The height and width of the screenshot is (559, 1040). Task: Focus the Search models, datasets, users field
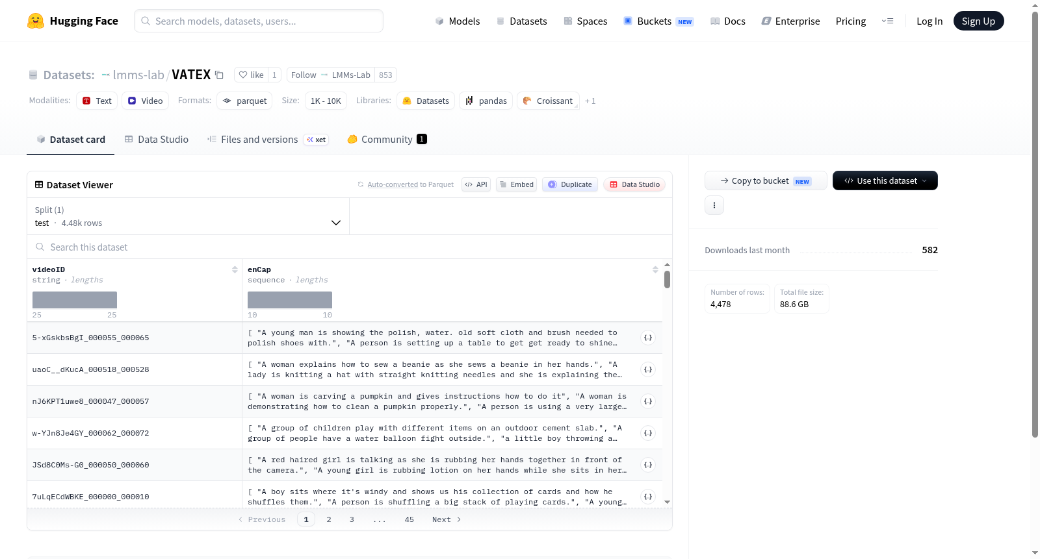[259, 21]
